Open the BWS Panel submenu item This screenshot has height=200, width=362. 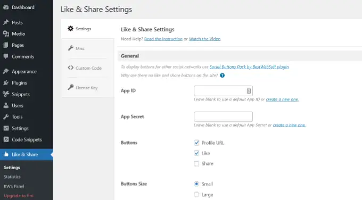tap(14, 186)
